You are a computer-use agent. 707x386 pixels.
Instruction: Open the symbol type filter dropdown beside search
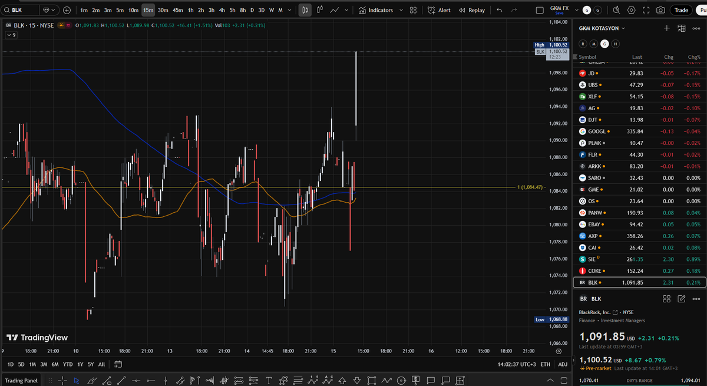coord(50,10)
